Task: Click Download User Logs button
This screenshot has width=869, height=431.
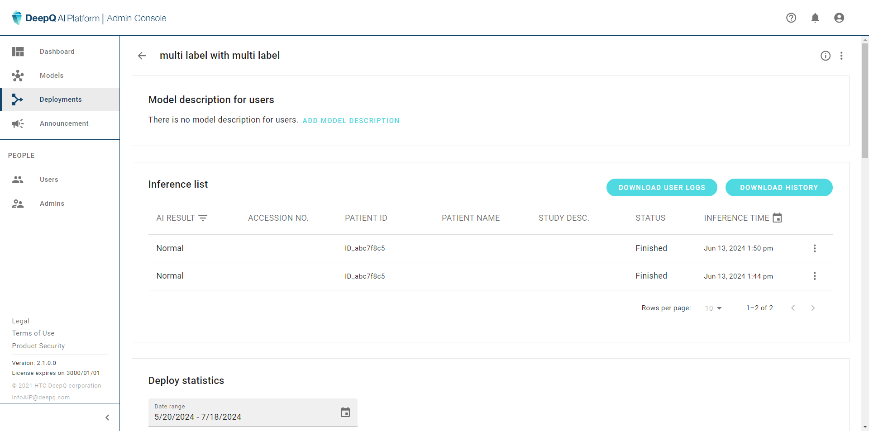Action: 661,188
